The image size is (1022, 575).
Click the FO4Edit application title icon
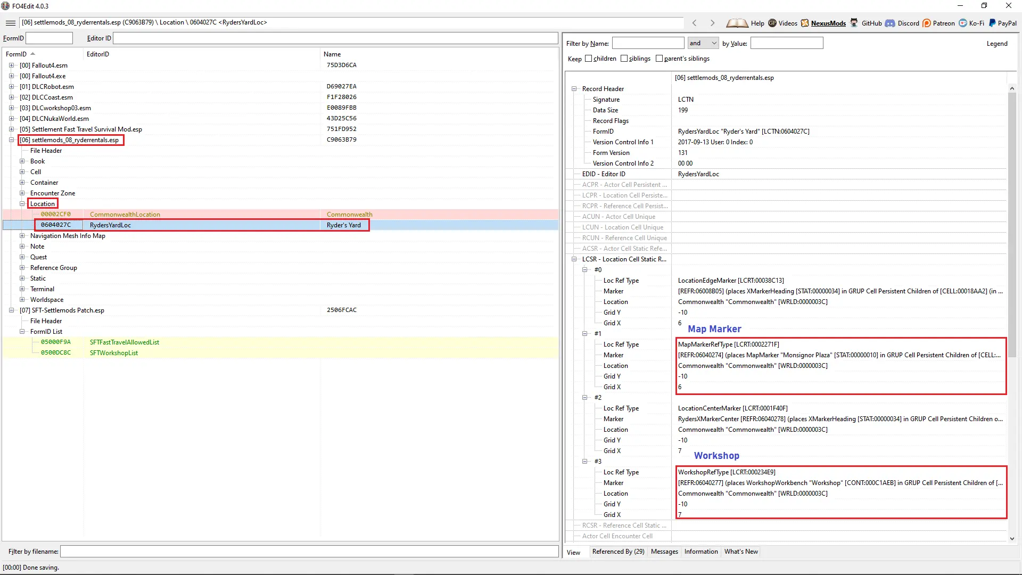pos(5,6)
